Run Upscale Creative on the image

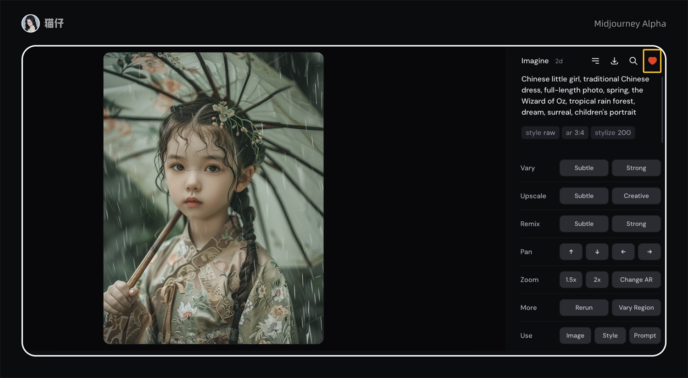pos(636,196)
